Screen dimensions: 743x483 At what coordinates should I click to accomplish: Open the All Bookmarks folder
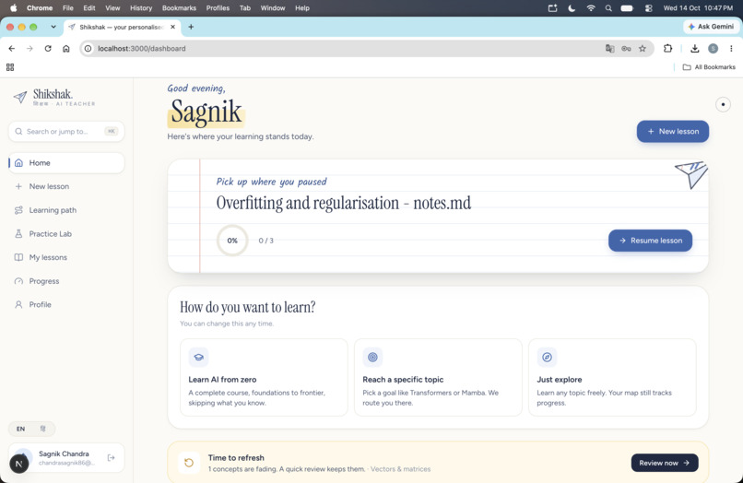709,67
